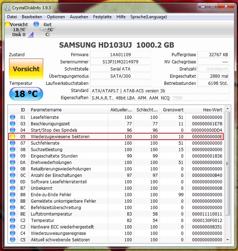The height and width of the screenshot is (251, 238).
Task: Click the Puffergrösse field 32767 KB
Action: click(x=214, y=54)
